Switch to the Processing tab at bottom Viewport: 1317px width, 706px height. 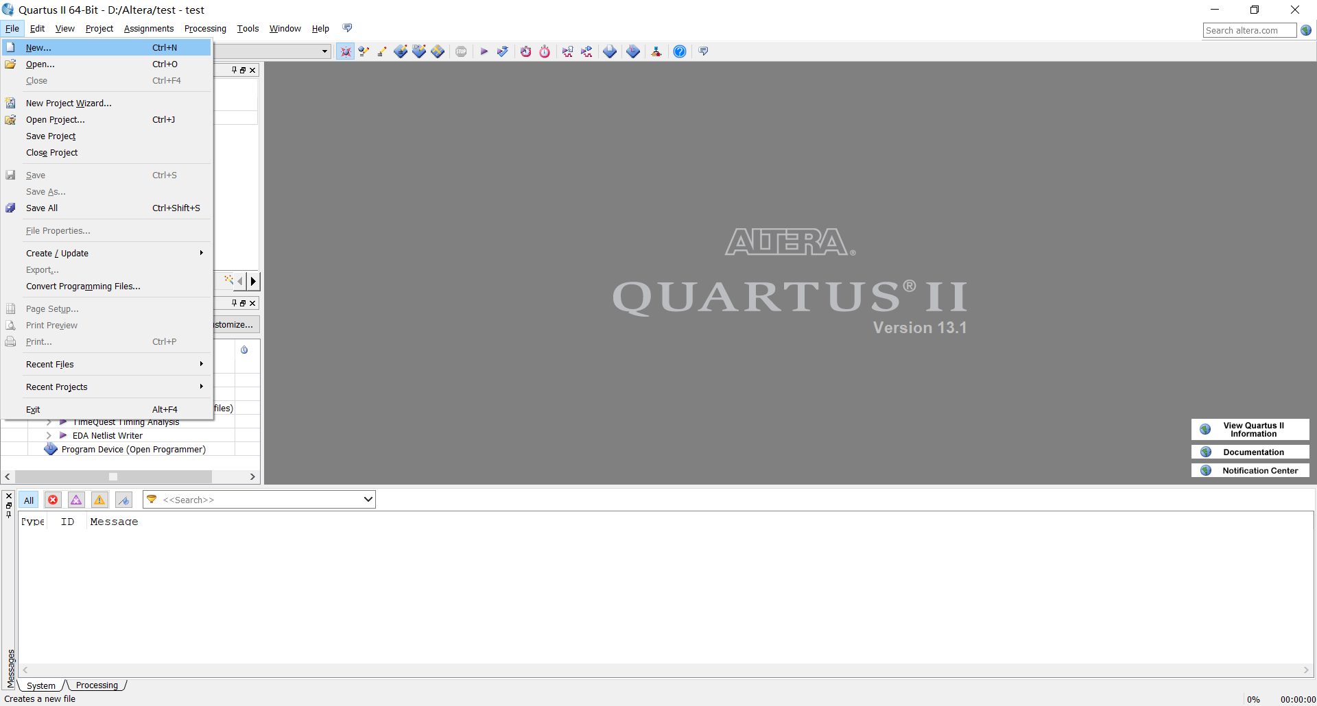[x=96, y=685]
